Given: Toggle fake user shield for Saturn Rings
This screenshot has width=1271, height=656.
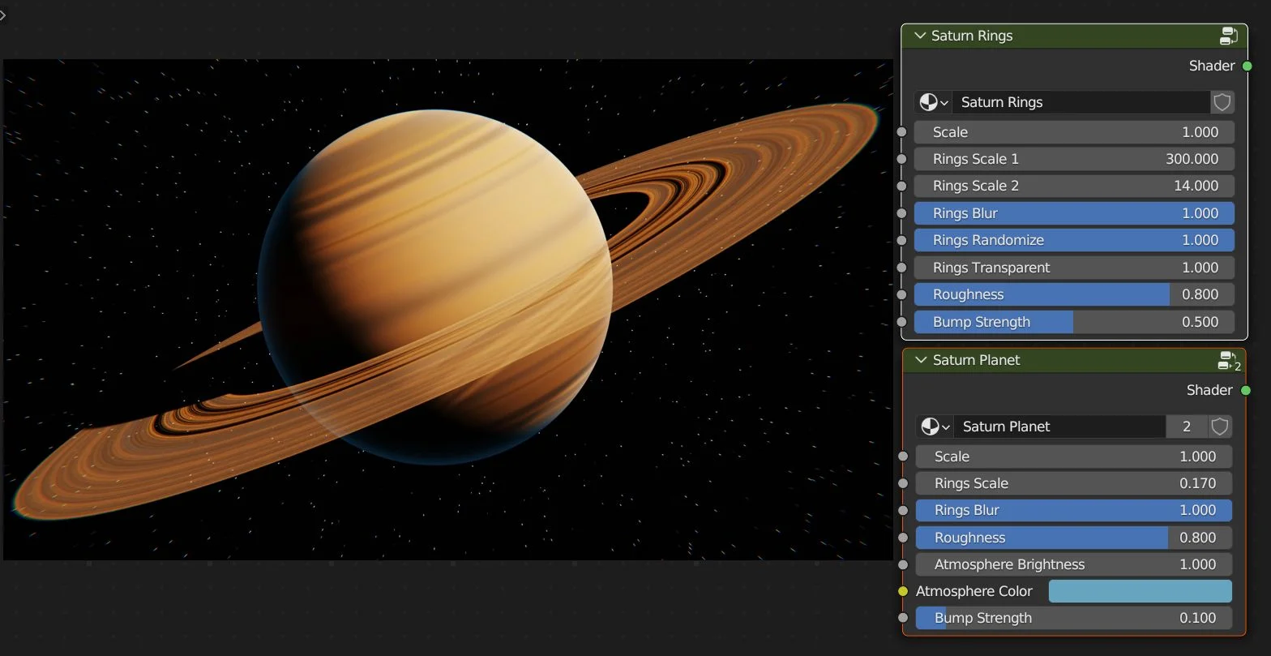Looking at the screenshot, I should coord(1222,102).
